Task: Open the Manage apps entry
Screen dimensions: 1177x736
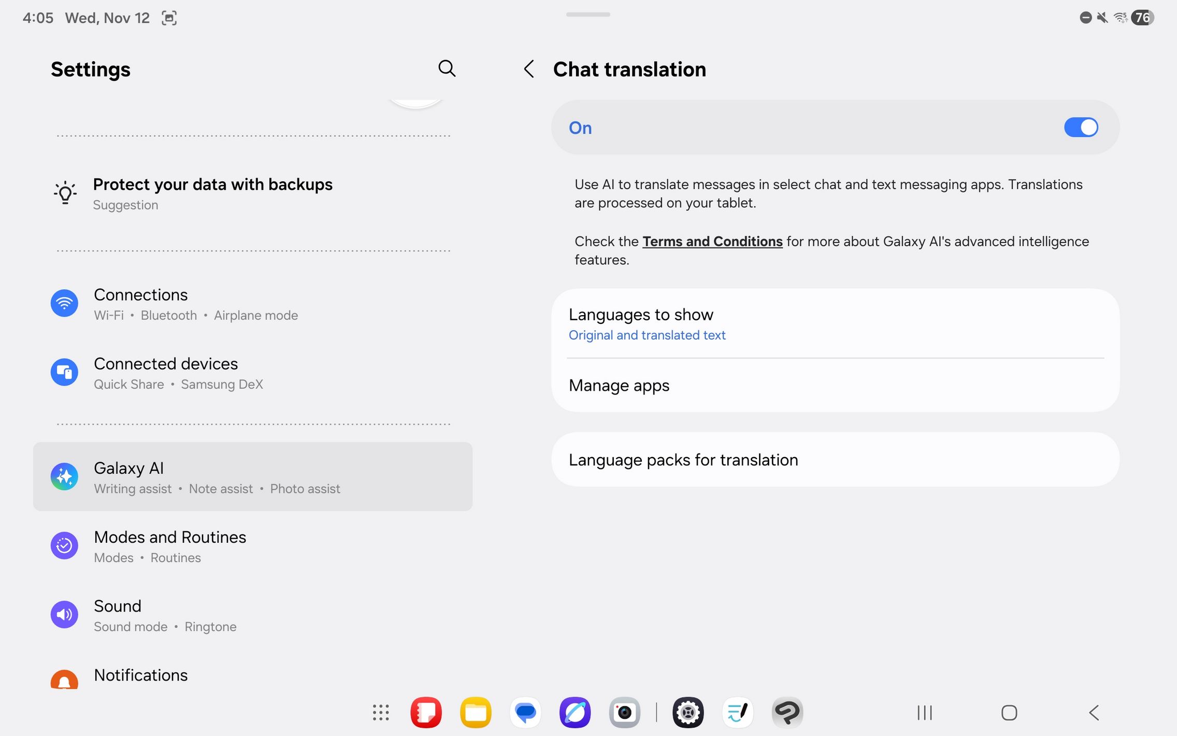Action: point(835,386)
